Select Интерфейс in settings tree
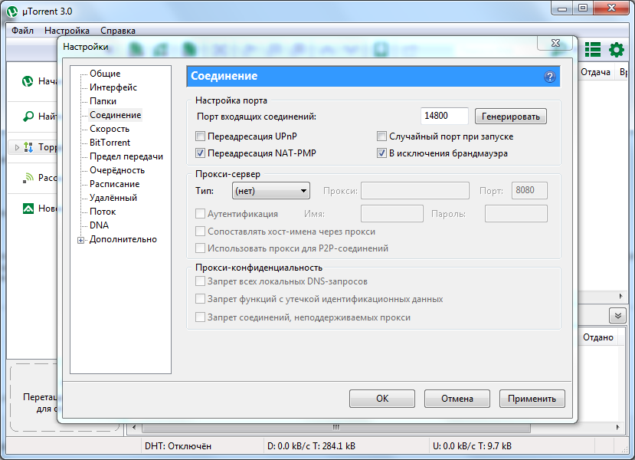Viewport: 635px width, 460px height. [x=113, y=87]
